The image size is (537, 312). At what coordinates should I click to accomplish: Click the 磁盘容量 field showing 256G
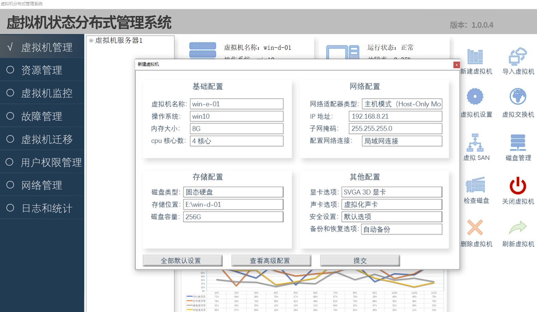click(233, 217)
